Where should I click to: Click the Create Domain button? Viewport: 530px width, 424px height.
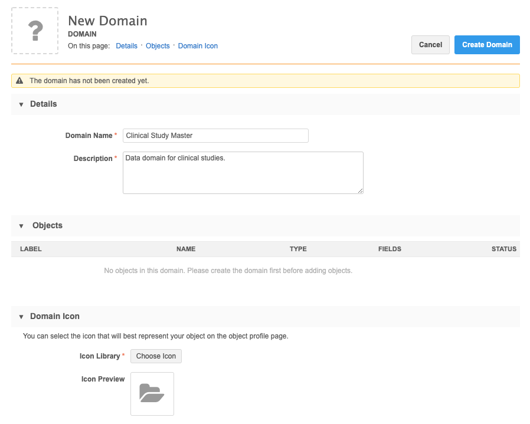coord(487,45)
